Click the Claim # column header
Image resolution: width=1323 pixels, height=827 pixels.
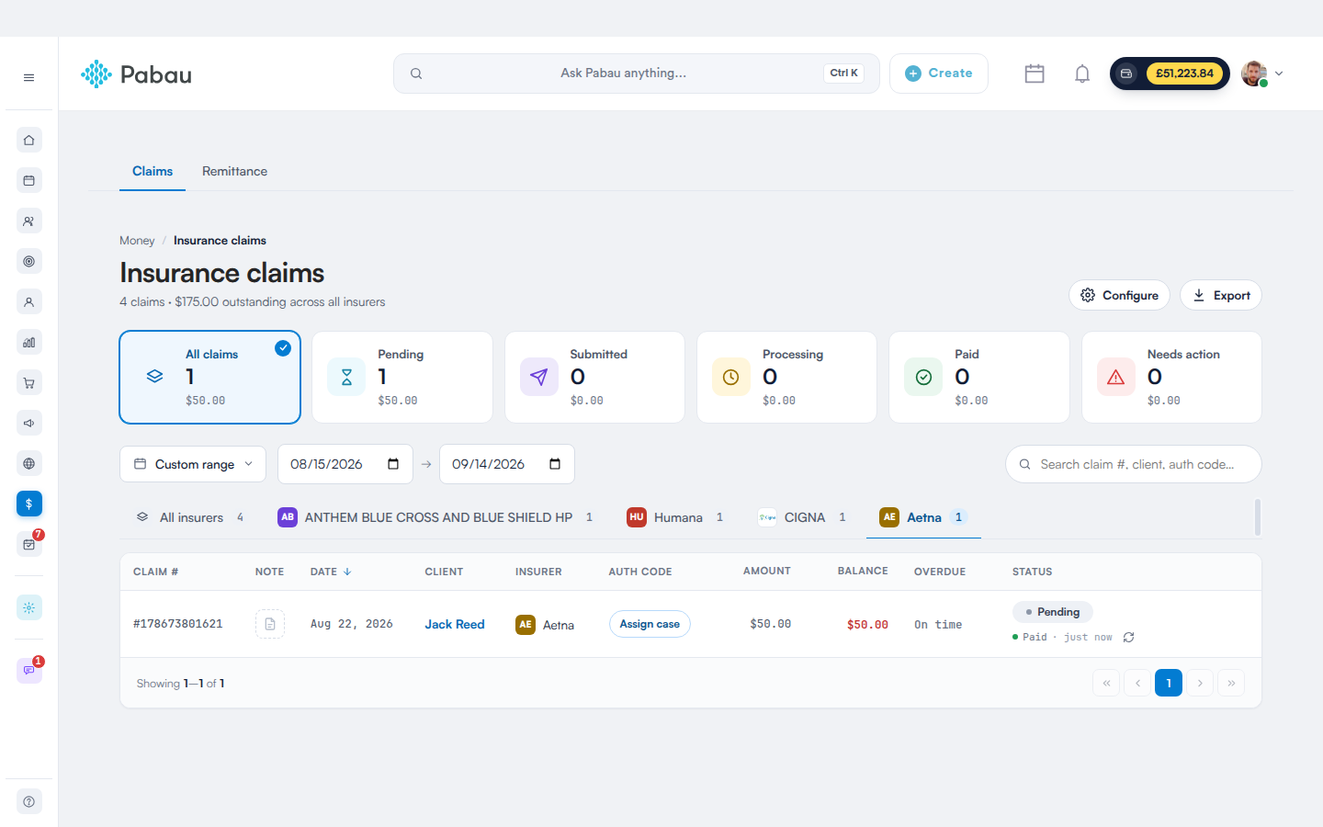pyautogui.click(x=156, y=572)
